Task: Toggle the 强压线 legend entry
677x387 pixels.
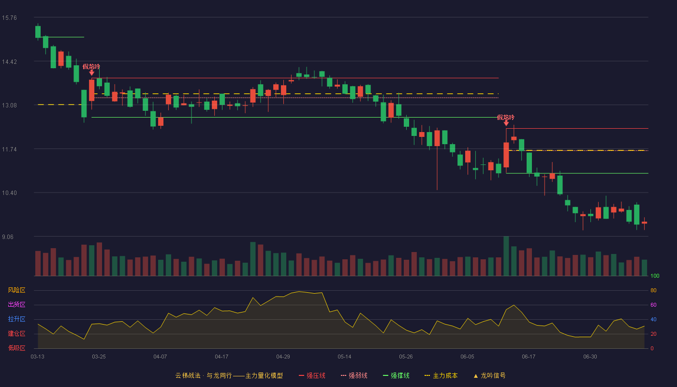Action: [x=312, y=375]
